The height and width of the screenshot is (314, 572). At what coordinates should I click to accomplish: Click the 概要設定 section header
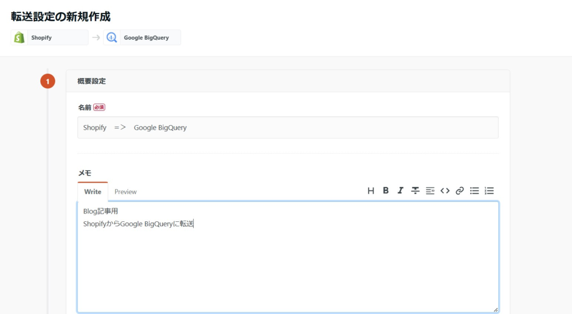pos(92,81)
